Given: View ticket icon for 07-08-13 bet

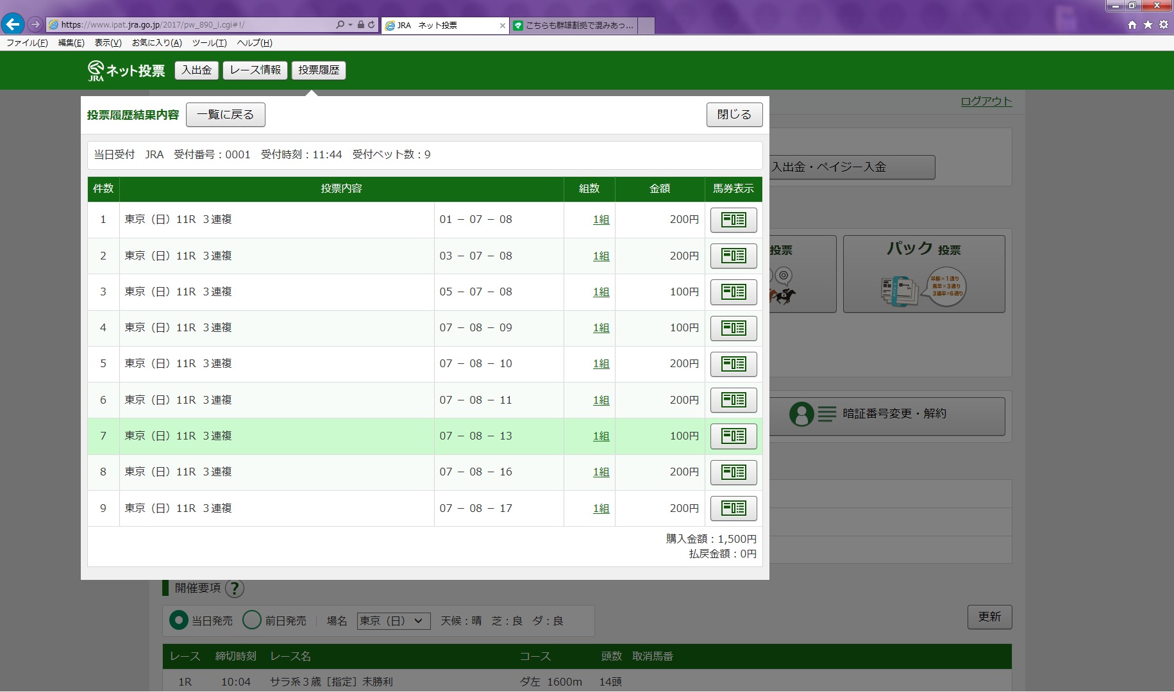Looking at the screenshot, I should click(x=733, y=436).
